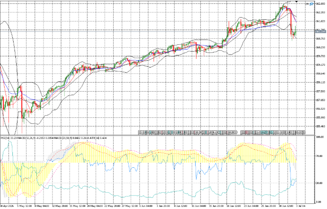This screenshot has height=209, width=327.
Task: Click the 15 Jun 20:00 time label
Action: (x=216, y=206)
